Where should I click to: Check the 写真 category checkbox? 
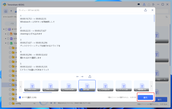click(8, 34)
